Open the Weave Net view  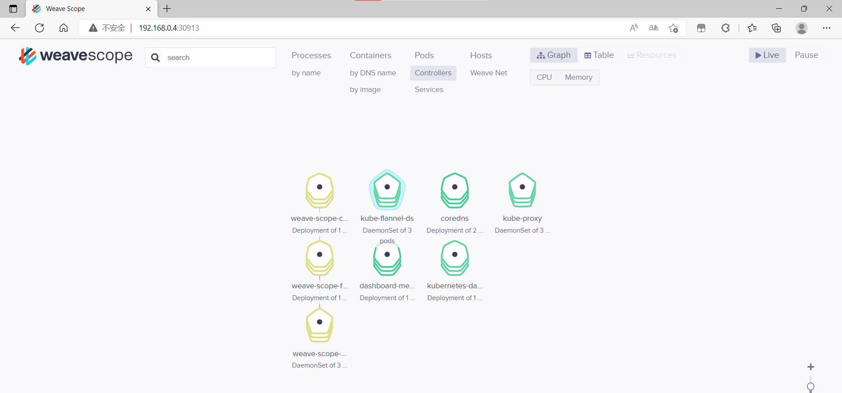[489, 73]
